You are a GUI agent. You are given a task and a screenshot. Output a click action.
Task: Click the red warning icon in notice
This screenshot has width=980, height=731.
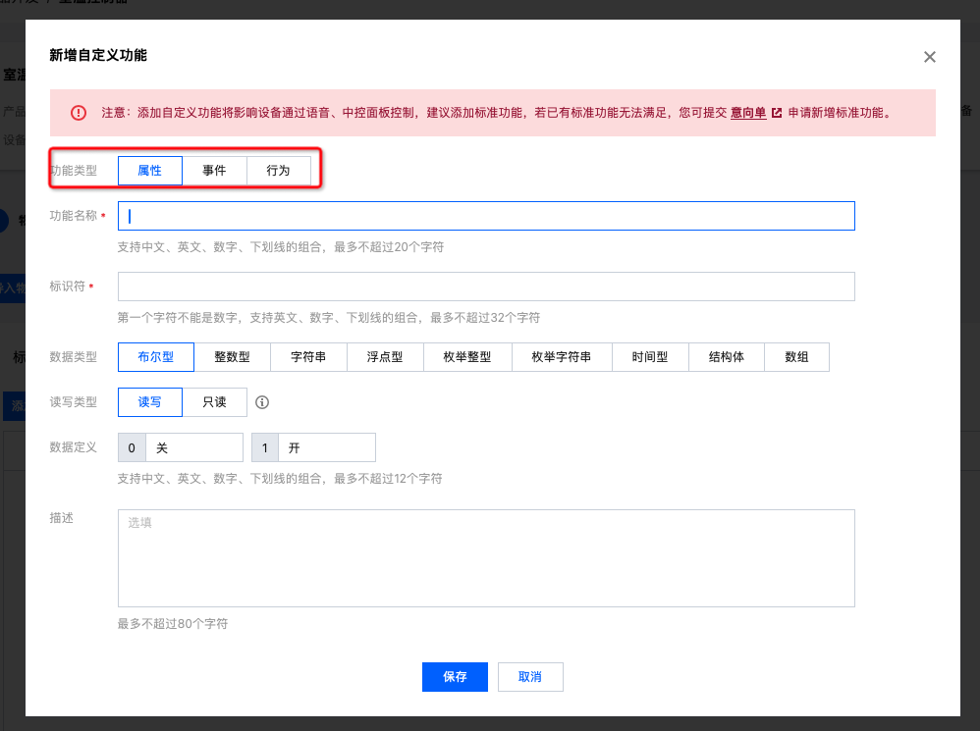(79, 113)
